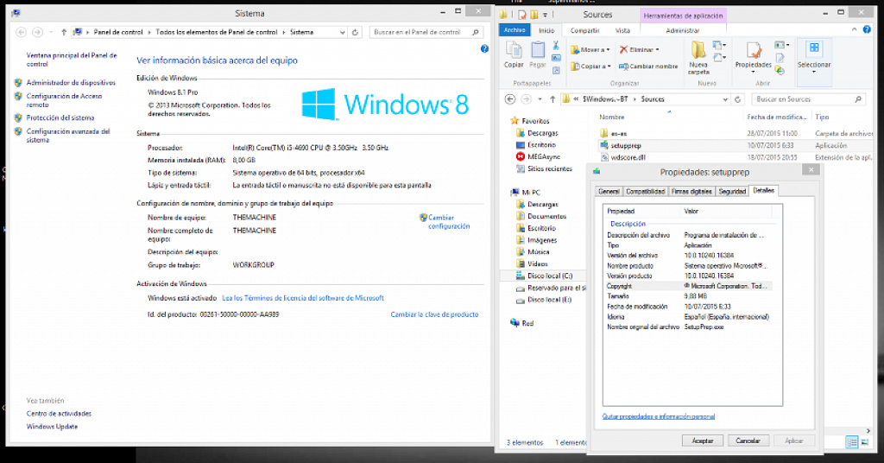Open Cambiar la clave de producto link
Viewport: 884px width, 463px height.
(435, 314)
